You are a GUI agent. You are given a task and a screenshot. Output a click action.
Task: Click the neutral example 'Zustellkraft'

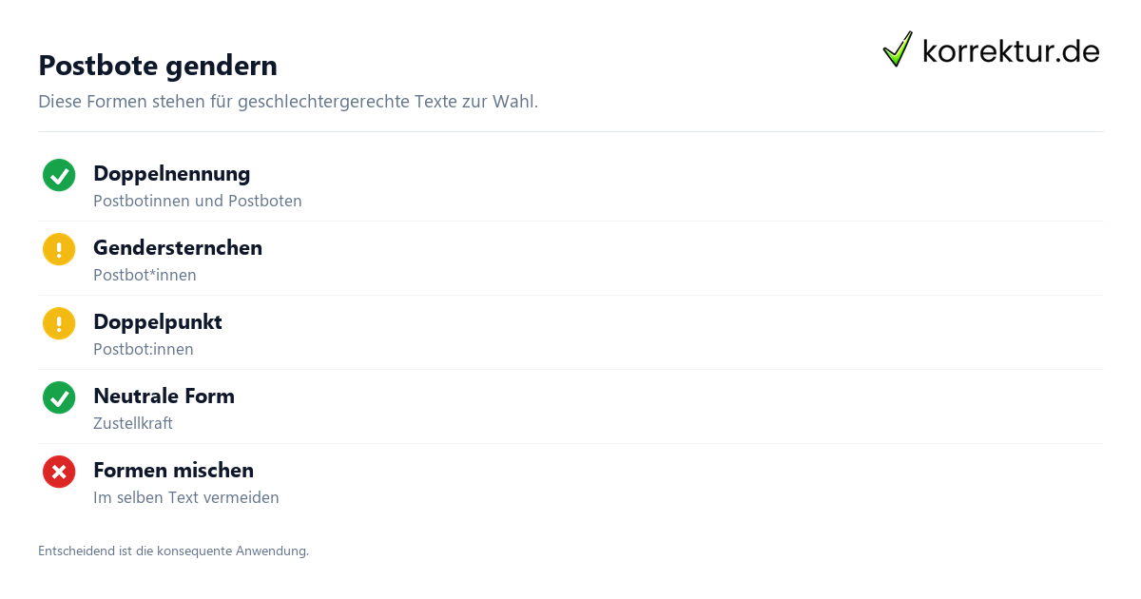(133, 423)
